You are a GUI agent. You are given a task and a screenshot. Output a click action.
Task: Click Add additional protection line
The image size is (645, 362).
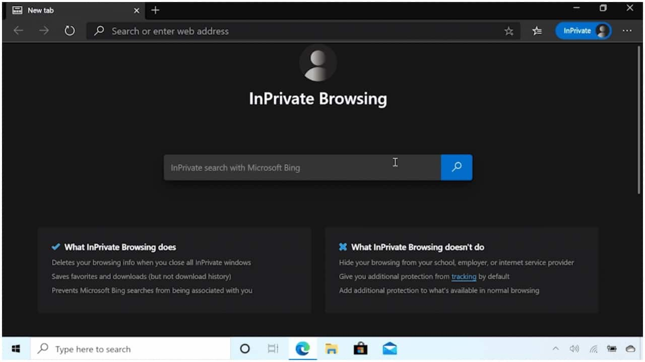click(x=439, y=291)
